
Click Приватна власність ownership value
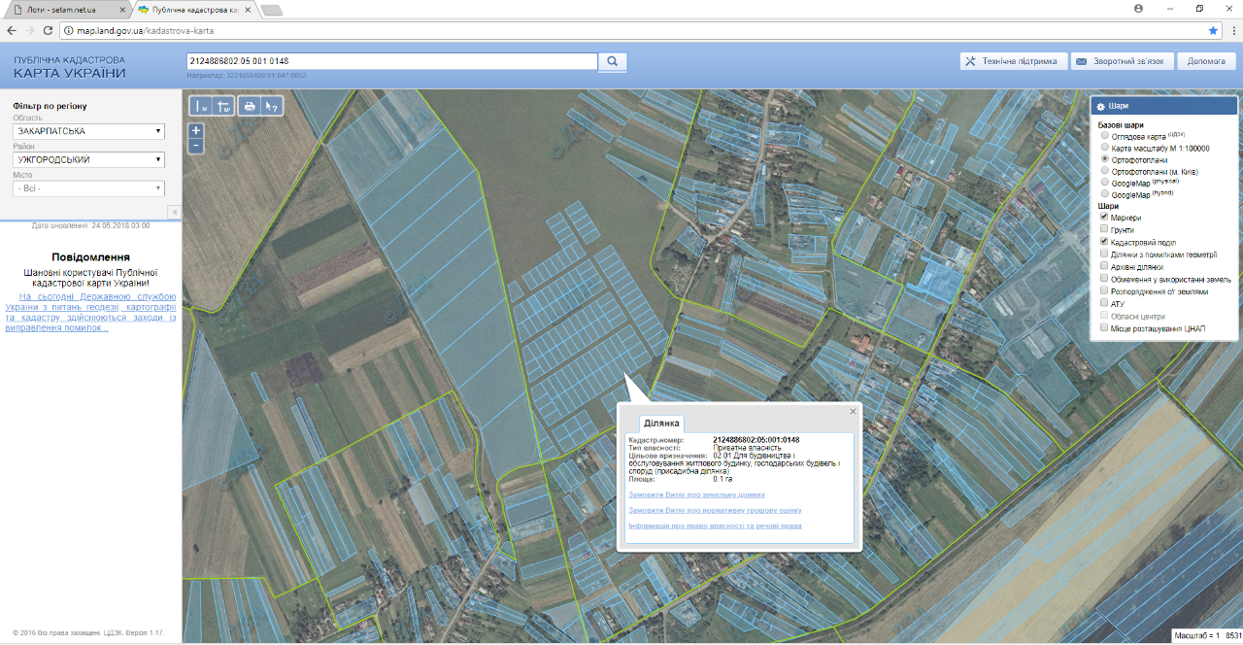(x=746, y=448)
